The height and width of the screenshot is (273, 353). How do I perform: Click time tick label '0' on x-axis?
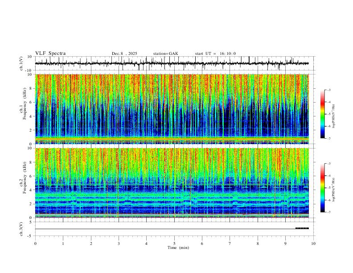[x=35, y=244]
